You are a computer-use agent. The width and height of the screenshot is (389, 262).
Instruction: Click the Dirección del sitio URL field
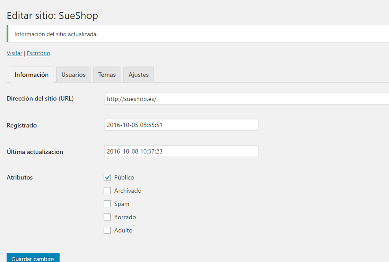point(247,99)
